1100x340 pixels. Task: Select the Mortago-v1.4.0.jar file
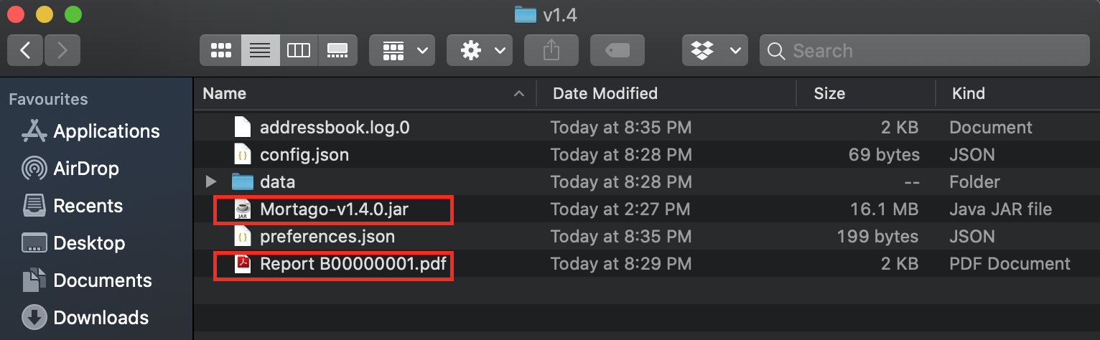pyautogui.click(x=334, y=209)
